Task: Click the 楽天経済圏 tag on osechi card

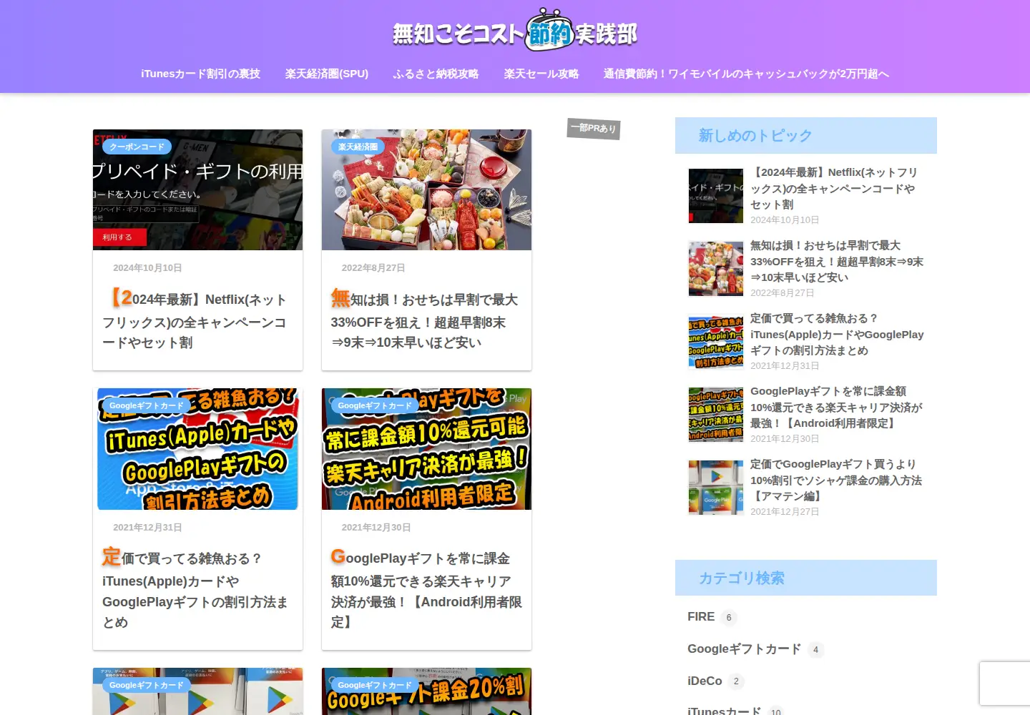Action: (x=358, y=147)
